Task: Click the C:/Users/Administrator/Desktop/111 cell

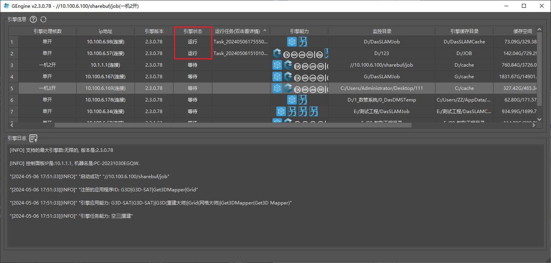Action: [382, 88]
